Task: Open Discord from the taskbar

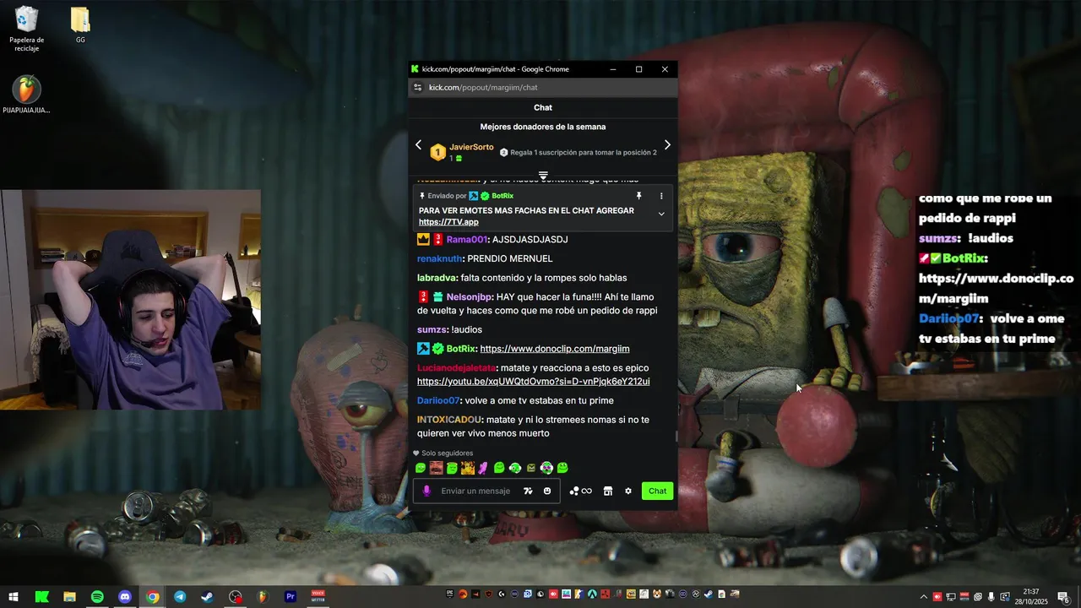Action: click(x=125, y=597)
